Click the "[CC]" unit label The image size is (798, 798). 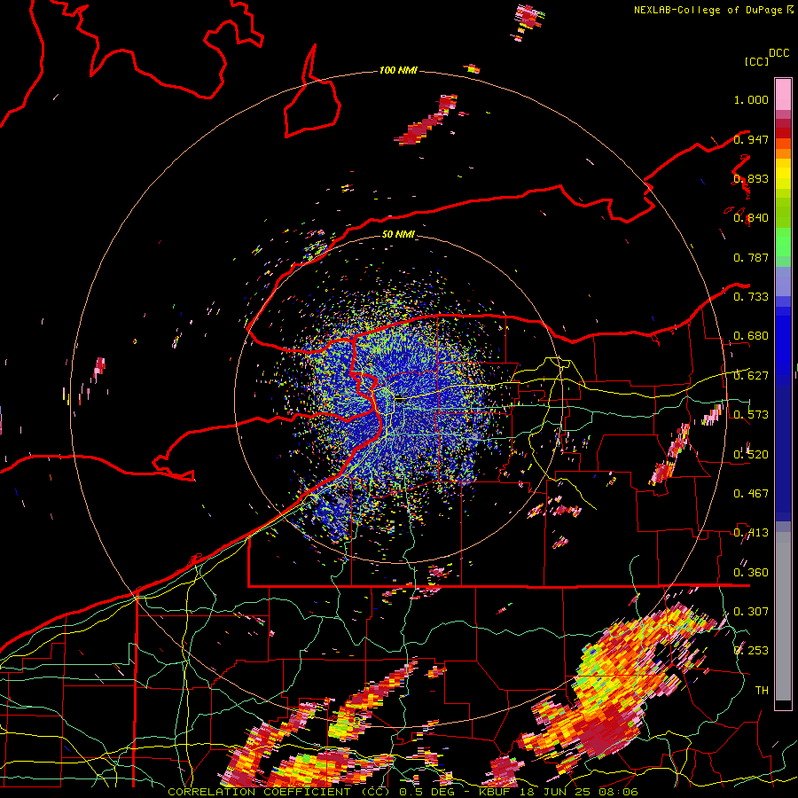[757, 61]
